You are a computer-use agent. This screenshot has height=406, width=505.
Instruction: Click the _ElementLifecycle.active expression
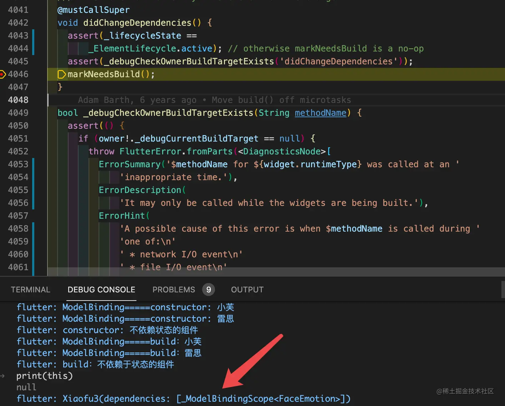pyautogui.click(x=150, y=49)
